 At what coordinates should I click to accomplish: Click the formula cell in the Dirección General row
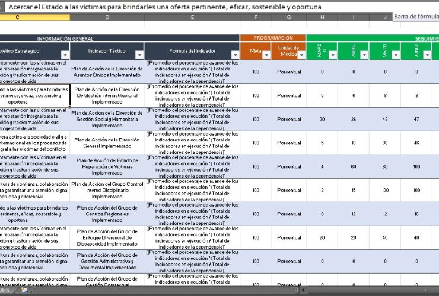pos(192,143)
